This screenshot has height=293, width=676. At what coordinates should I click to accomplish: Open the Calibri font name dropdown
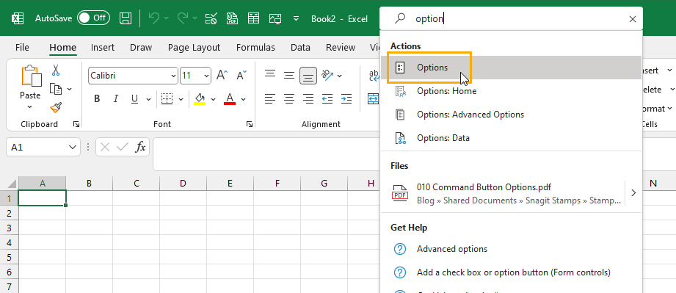point(173,76)
